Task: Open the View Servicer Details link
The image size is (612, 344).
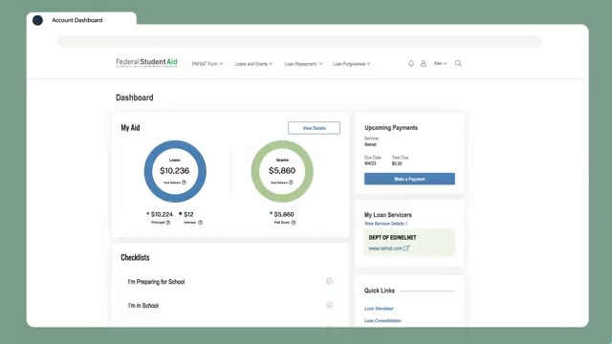Action: 386,224
